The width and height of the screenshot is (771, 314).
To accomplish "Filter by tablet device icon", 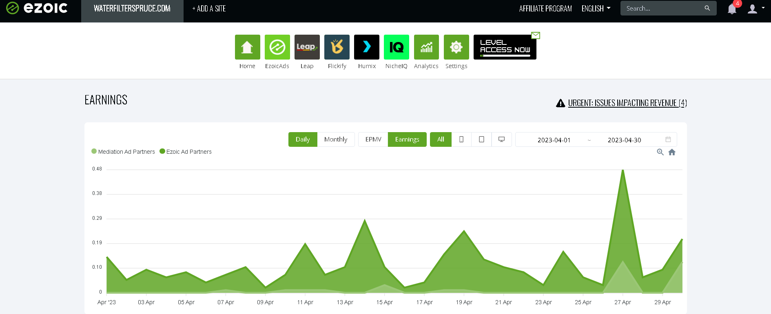I will pos(481,139).
